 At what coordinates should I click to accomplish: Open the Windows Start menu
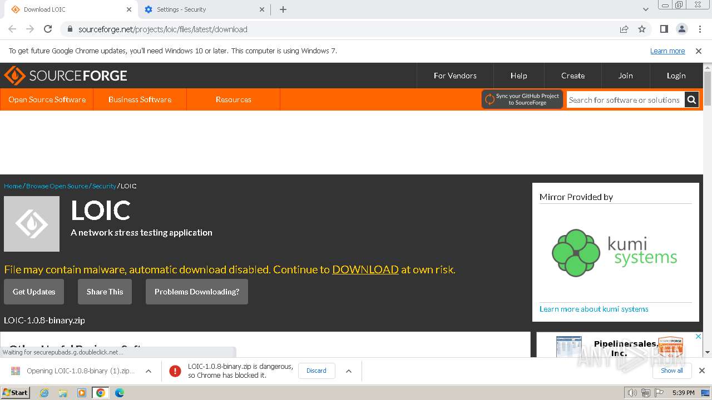[16, 393]
